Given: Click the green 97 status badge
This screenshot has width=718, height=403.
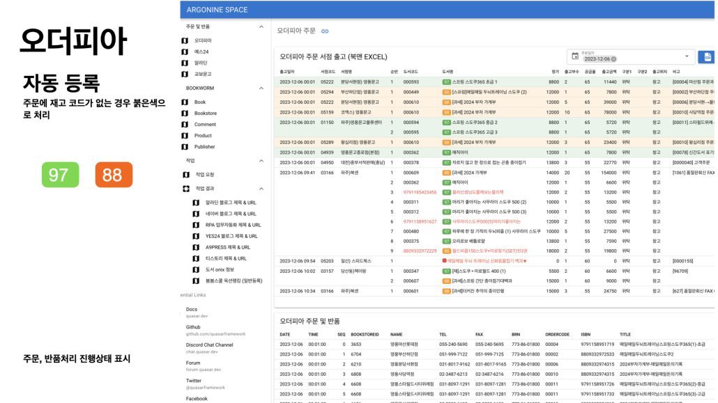Looking at the screenshot, I should coord(59,174).
